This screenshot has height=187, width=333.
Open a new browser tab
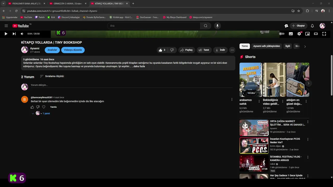pos(133,4)
